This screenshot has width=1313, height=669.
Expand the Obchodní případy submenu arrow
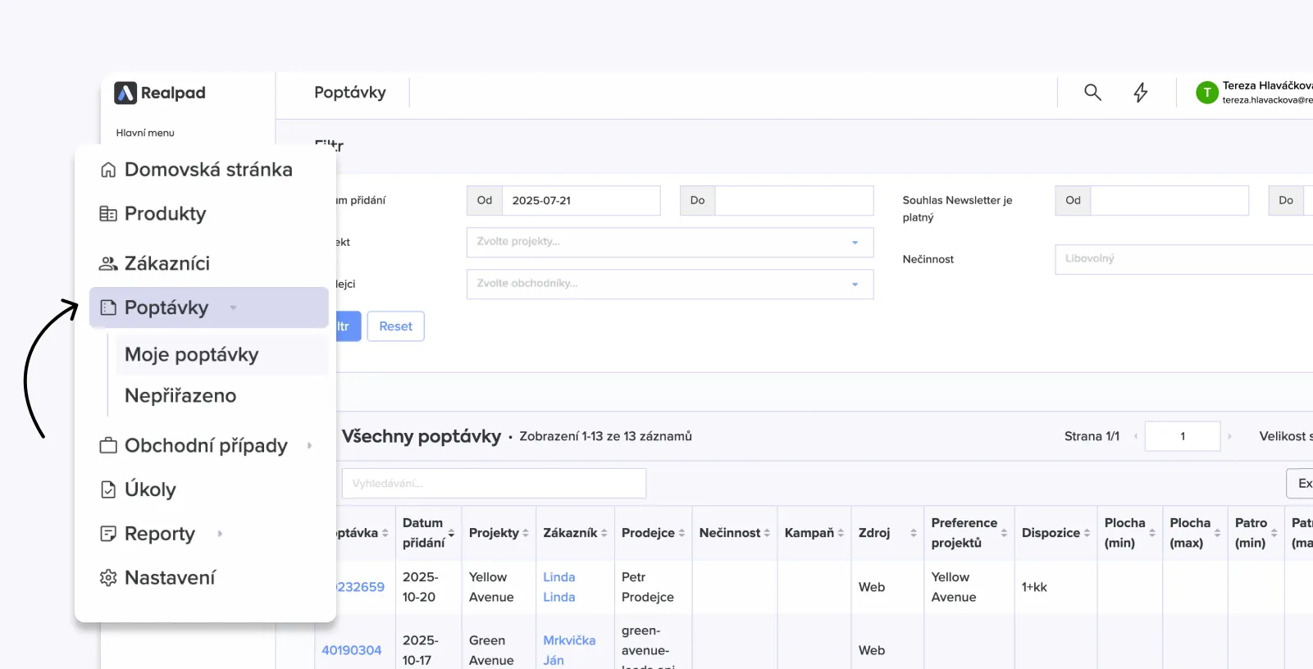pyautogui.click(x=309, y=446)
